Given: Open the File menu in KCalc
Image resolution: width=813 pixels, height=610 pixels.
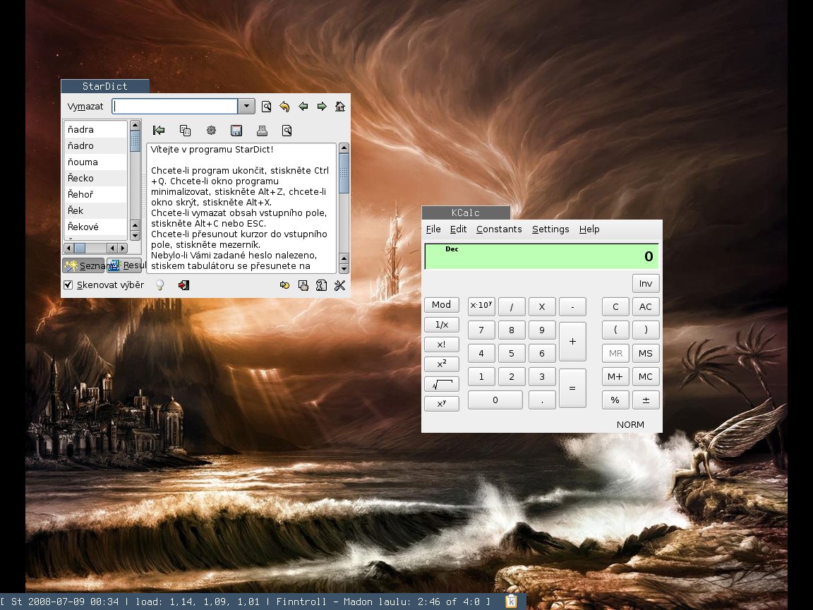Looking at the screenshot, I should [433, 229].
